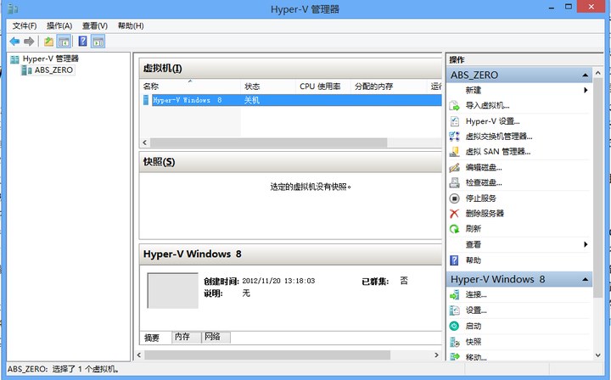The width and height of the screenshot is (611, 380).
Task: Click the 停止服务 action link
Action: coord(481,198)
